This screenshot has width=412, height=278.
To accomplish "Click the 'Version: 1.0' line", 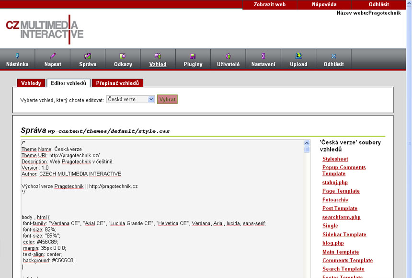I will point(35,168).
